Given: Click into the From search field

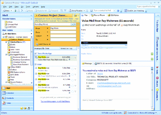Looking at the screenshot, I should pyautogui.click(x=63, y=28).
